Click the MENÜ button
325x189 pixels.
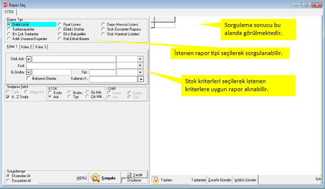coord(82,178)
